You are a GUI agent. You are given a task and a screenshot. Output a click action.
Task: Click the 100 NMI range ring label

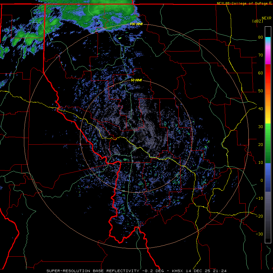tap(136, 24)
